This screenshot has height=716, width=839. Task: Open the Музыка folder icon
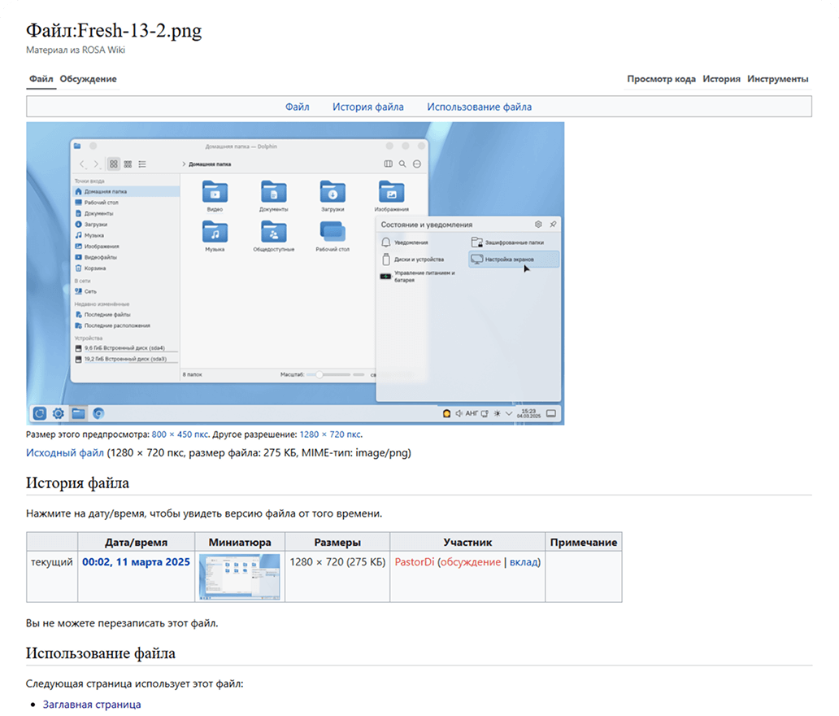[215, 232]
